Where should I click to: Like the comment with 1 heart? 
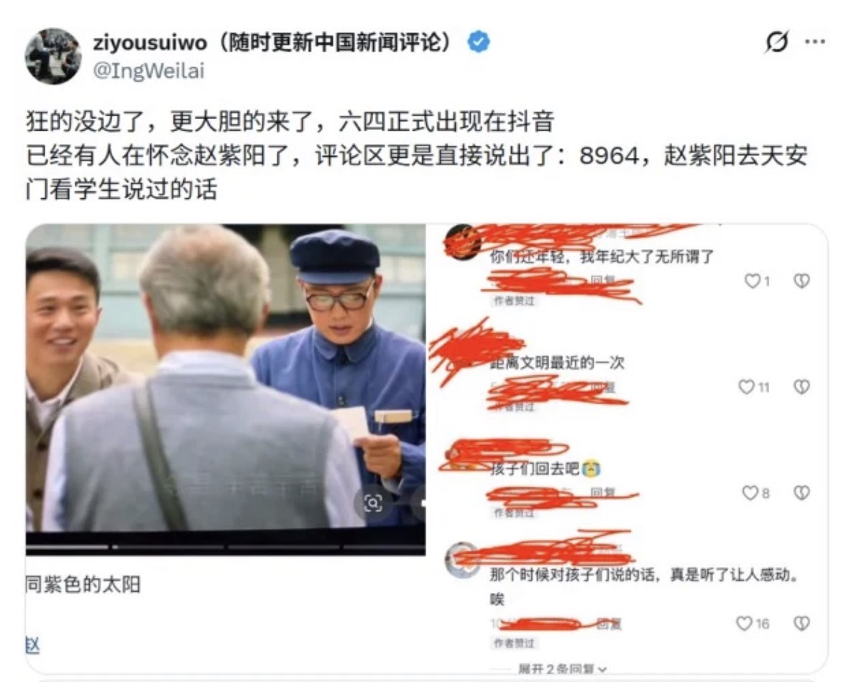[753, 281]
